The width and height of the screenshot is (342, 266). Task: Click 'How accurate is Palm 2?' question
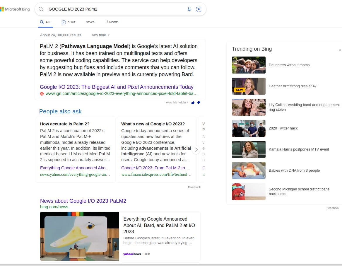(65, 124)
